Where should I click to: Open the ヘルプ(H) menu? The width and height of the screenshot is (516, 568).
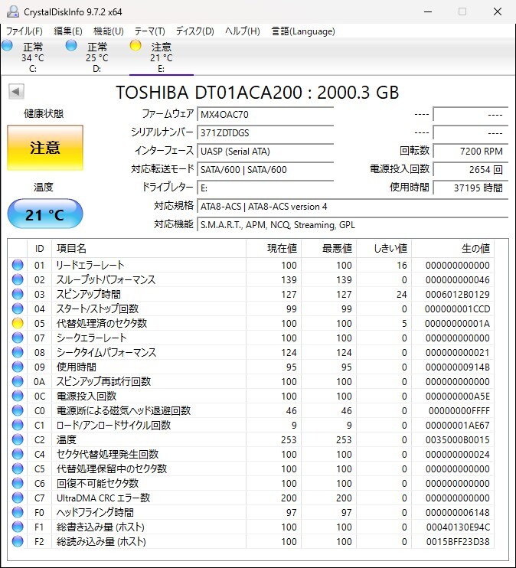(243, 31)
